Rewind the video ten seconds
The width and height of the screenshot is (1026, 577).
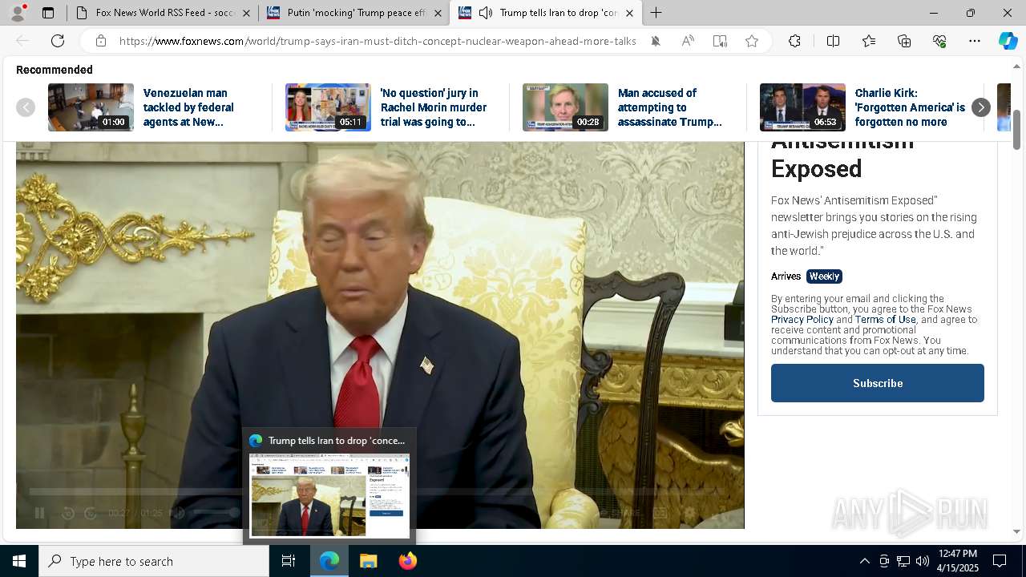[68, 513]
